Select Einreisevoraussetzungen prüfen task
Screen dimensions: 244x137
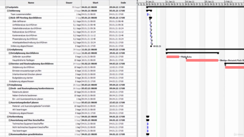tap(27, 71)
